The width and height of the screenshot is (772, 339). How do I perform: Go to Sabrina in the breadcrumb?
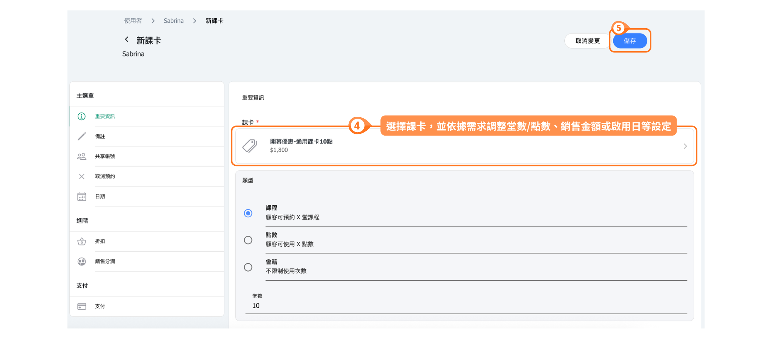(x=173, y=21)
